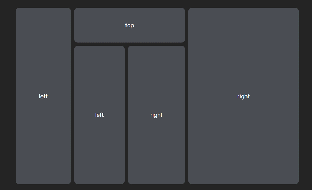Click divider between top panel and outer right
Viewport: 312px width, 190px height.
[187, 25]
